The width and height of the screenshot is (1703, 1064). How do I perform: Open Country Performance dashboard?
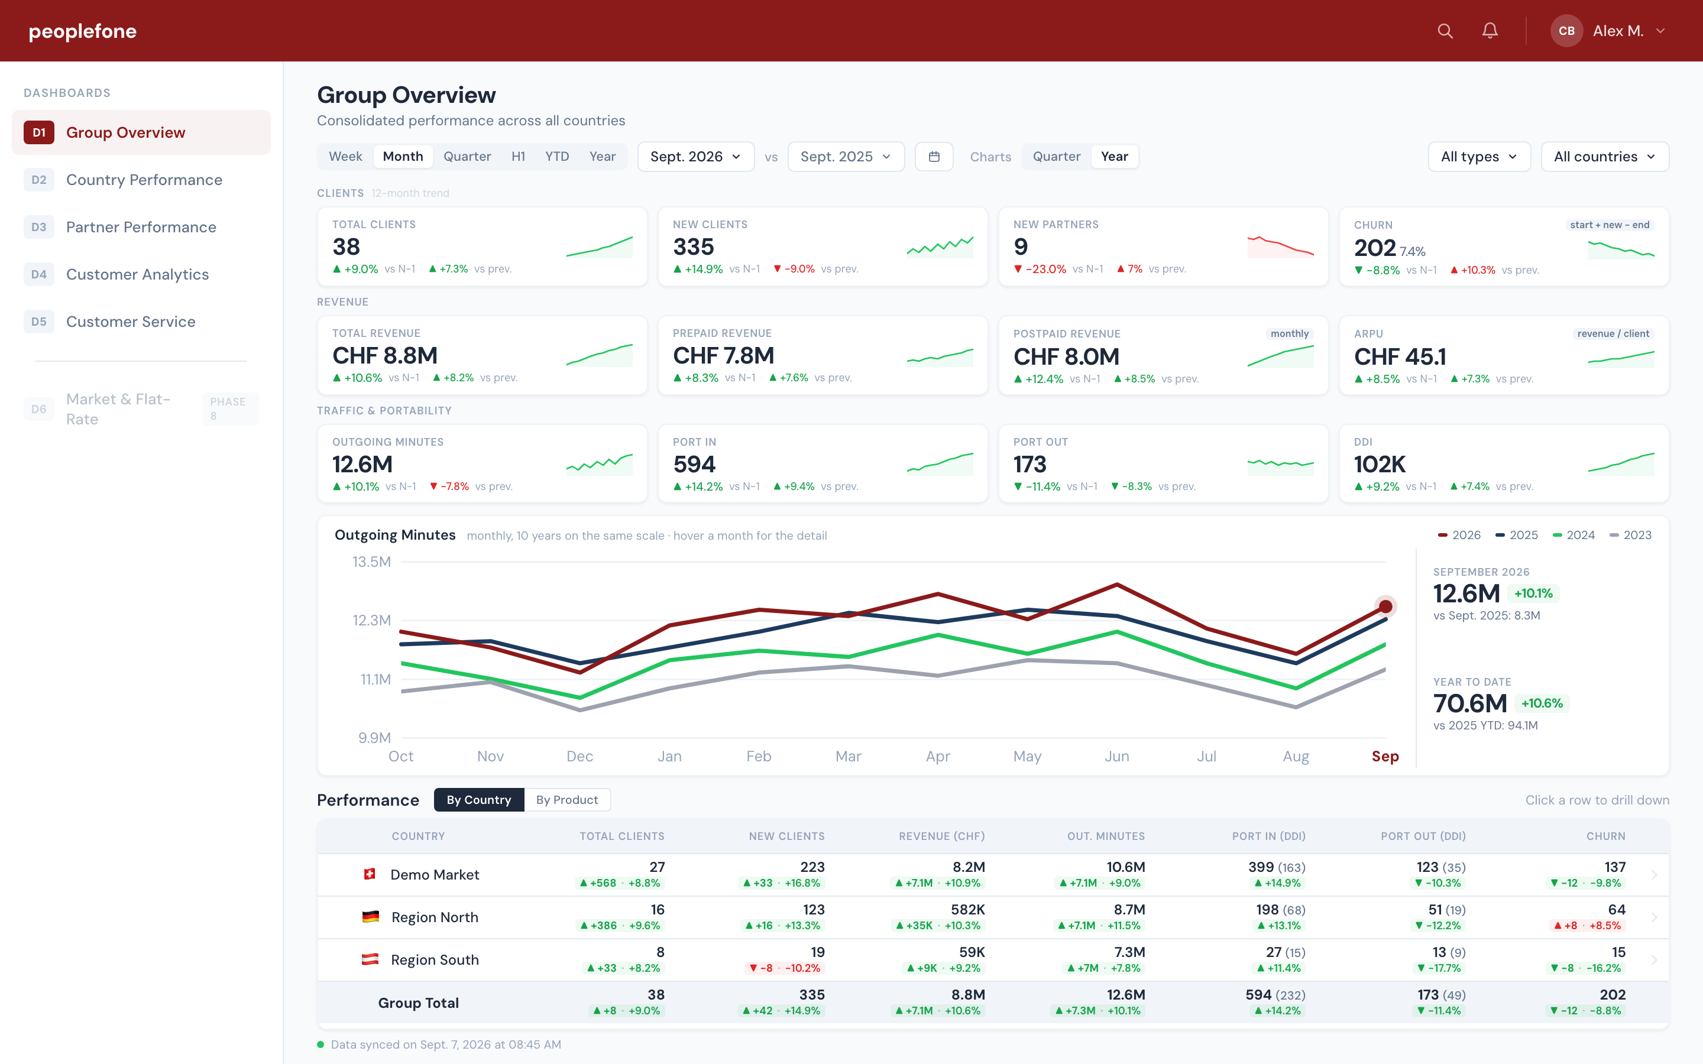(141, 180)
